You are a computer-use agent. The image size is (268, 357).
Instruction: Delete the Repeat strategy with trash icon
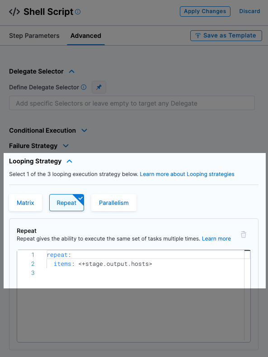click(x=244, y=235)
